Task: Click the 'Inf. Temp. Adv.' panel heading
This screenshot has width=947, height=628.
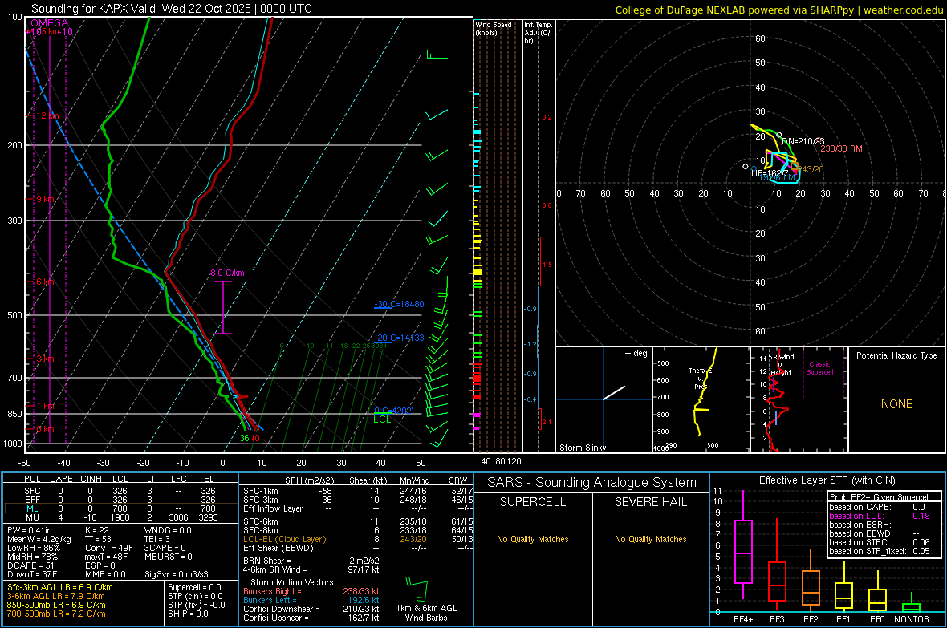Action: point(538,33)
